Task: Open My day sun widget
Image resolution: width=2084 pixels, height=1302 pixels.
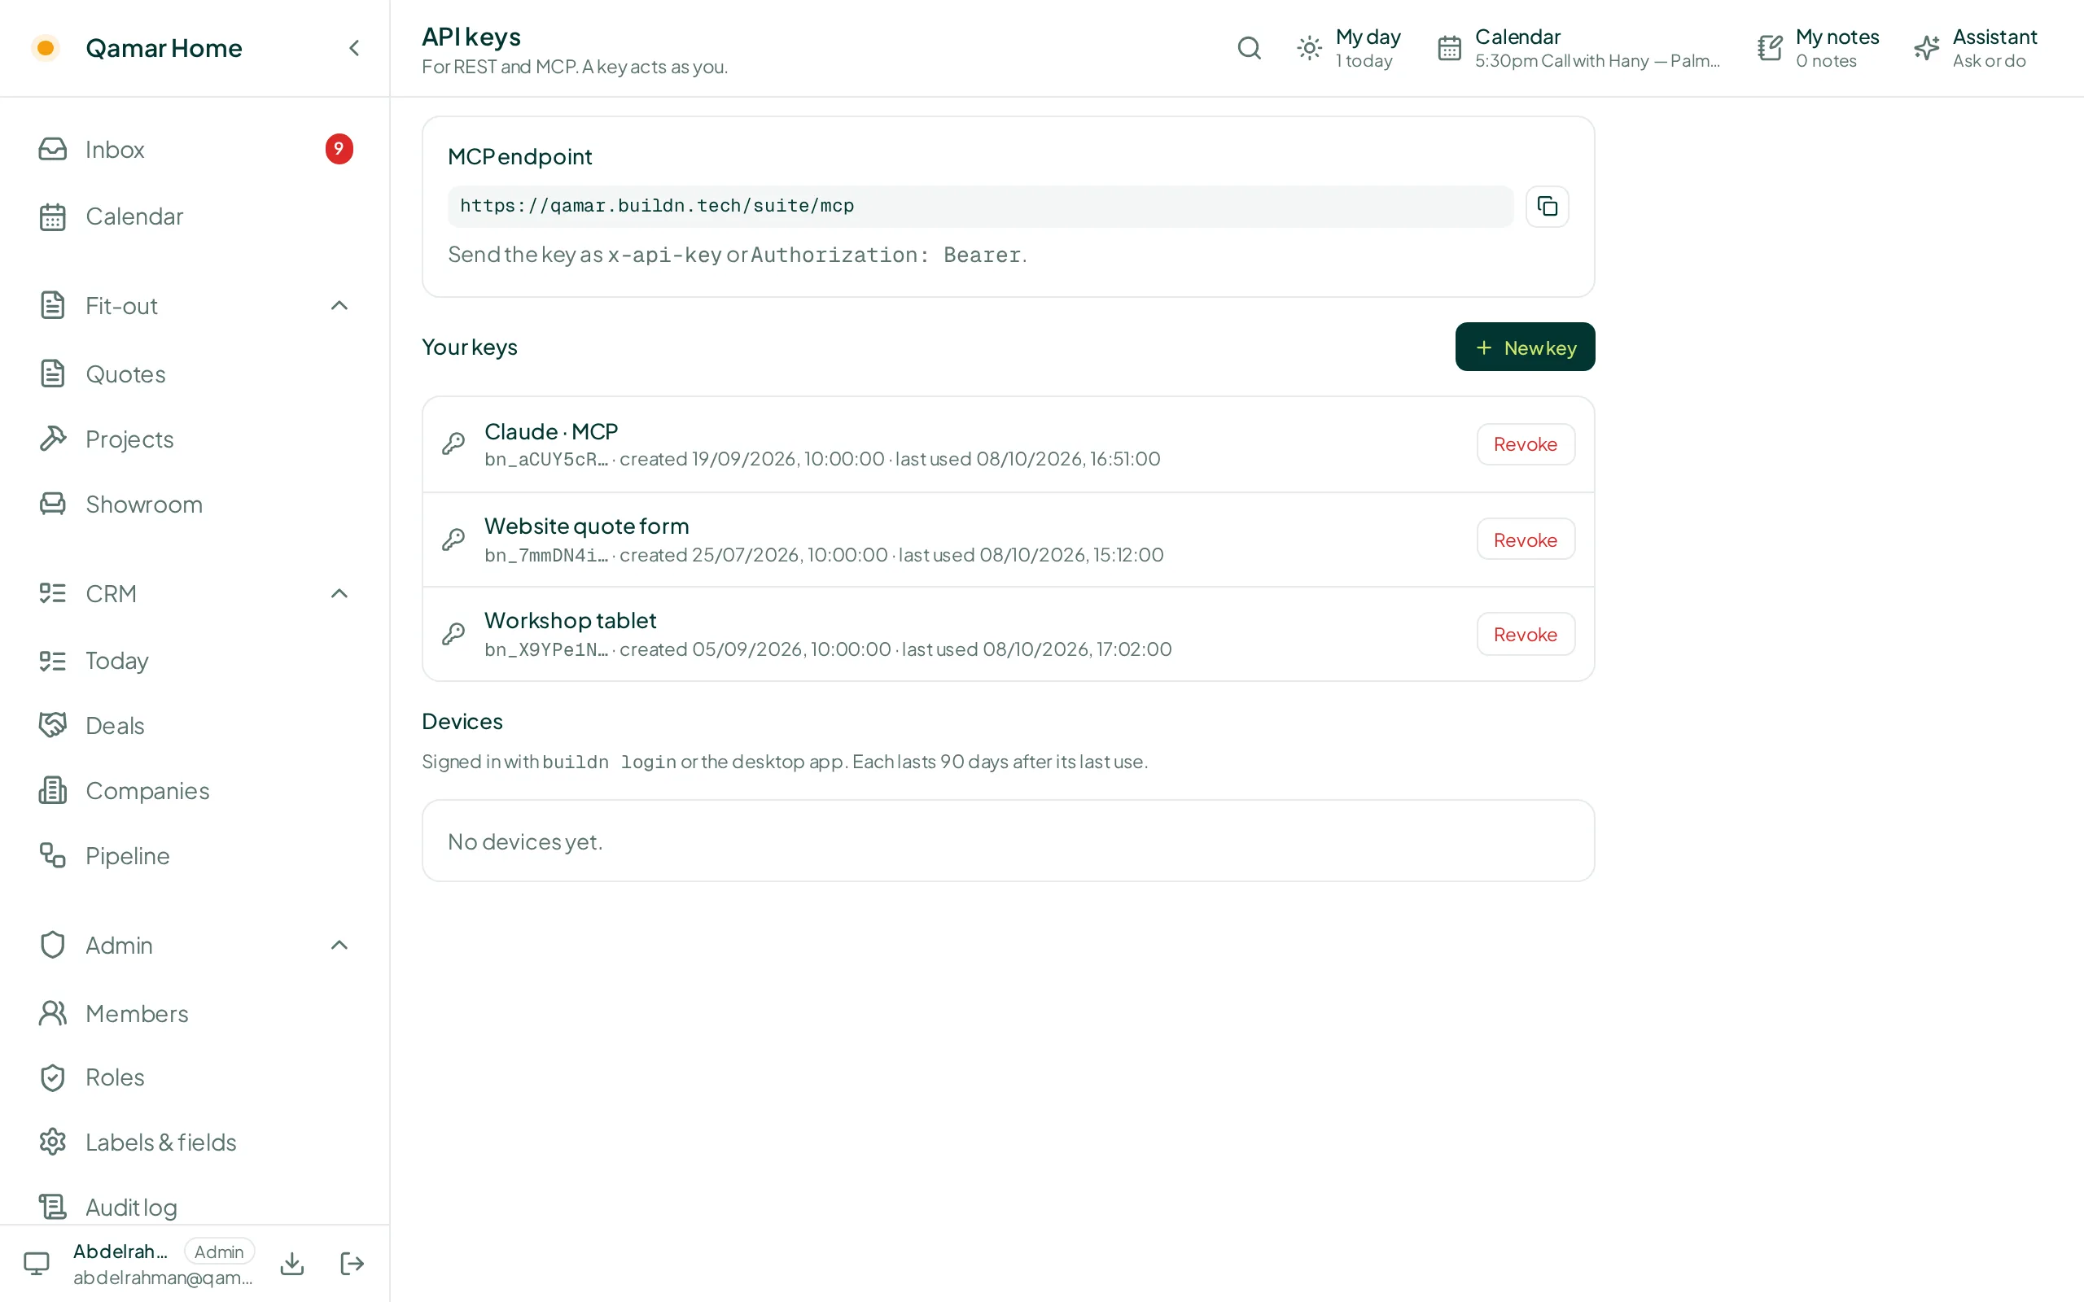Action: [x=1350, y=48]
